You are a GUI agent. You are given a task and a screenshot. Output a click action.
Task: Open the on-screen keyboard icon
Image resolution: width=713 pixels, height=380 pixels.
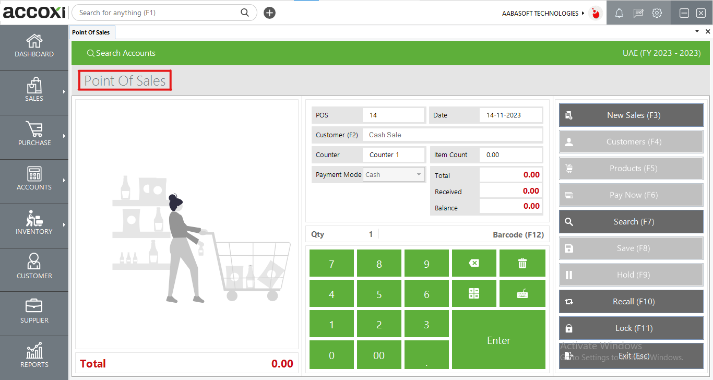click(522, 293)
